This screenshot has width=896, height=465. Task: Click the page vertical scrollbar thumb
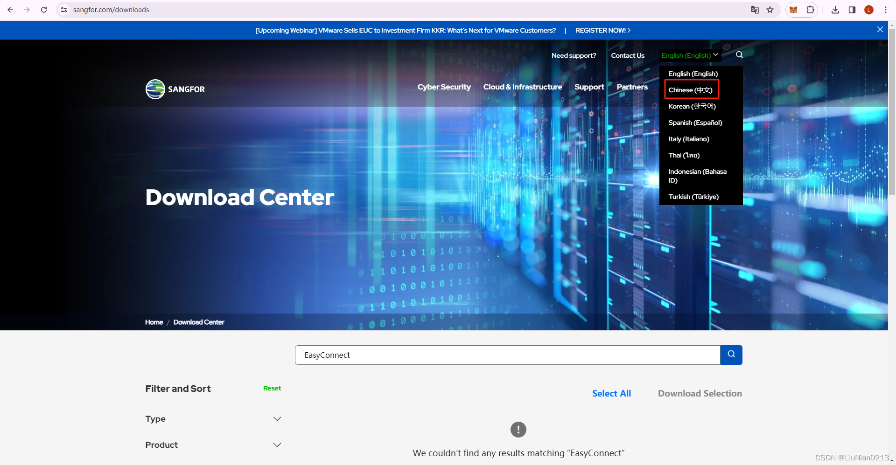point(892,112)
